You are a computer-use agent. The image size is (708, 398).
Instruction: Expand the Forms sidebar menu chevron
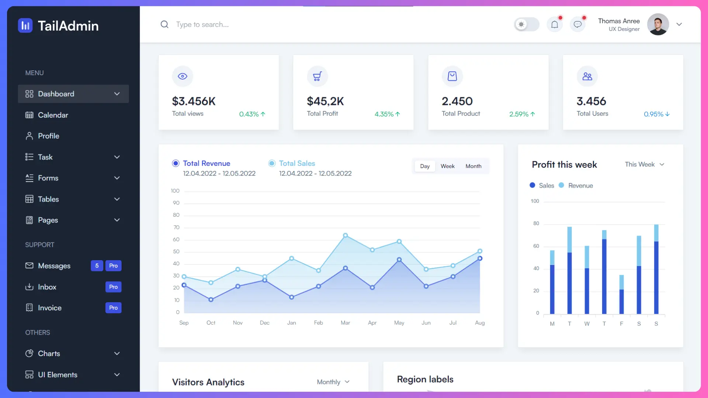click(x=117, y=178)
